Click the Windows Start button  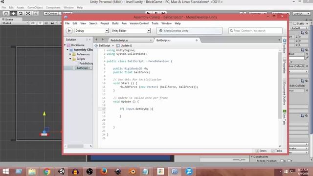tap(5, 172)
